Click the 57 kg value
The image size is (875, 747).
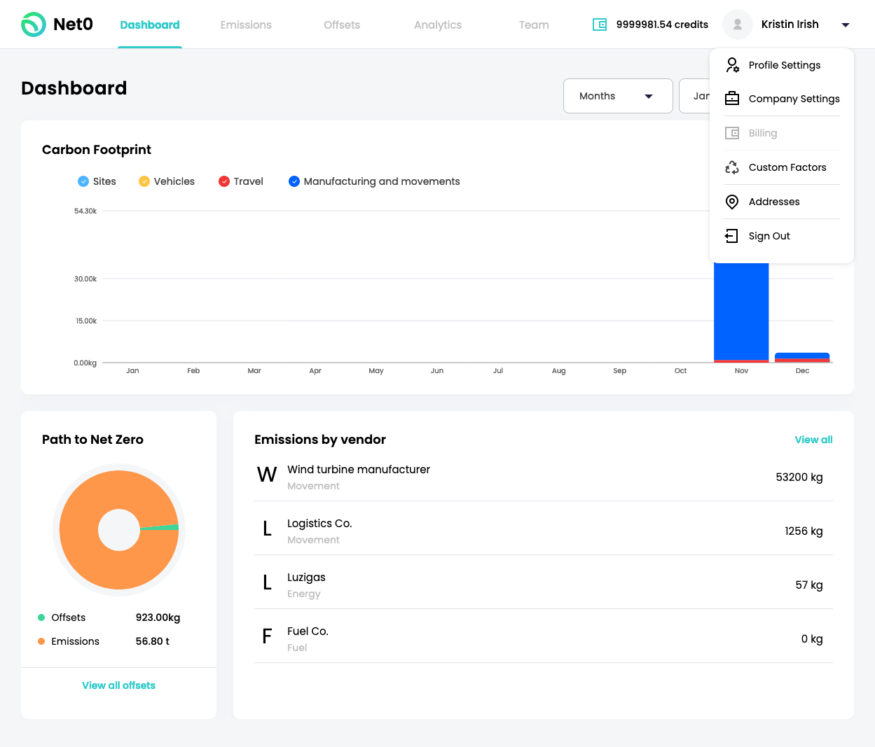point(809,585)
